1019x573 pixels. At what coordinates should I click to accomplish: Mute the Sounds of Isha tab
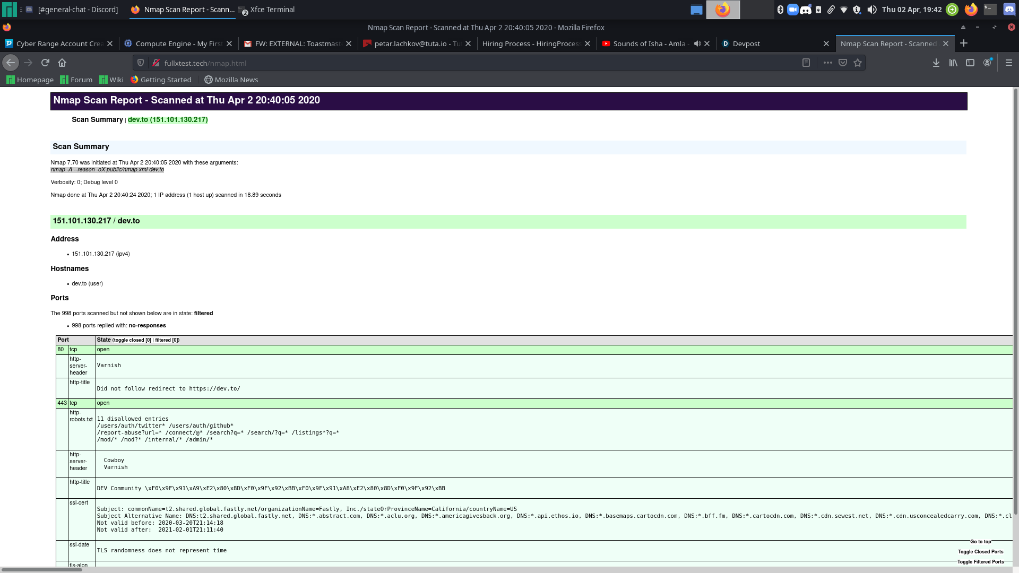point(697,44)
